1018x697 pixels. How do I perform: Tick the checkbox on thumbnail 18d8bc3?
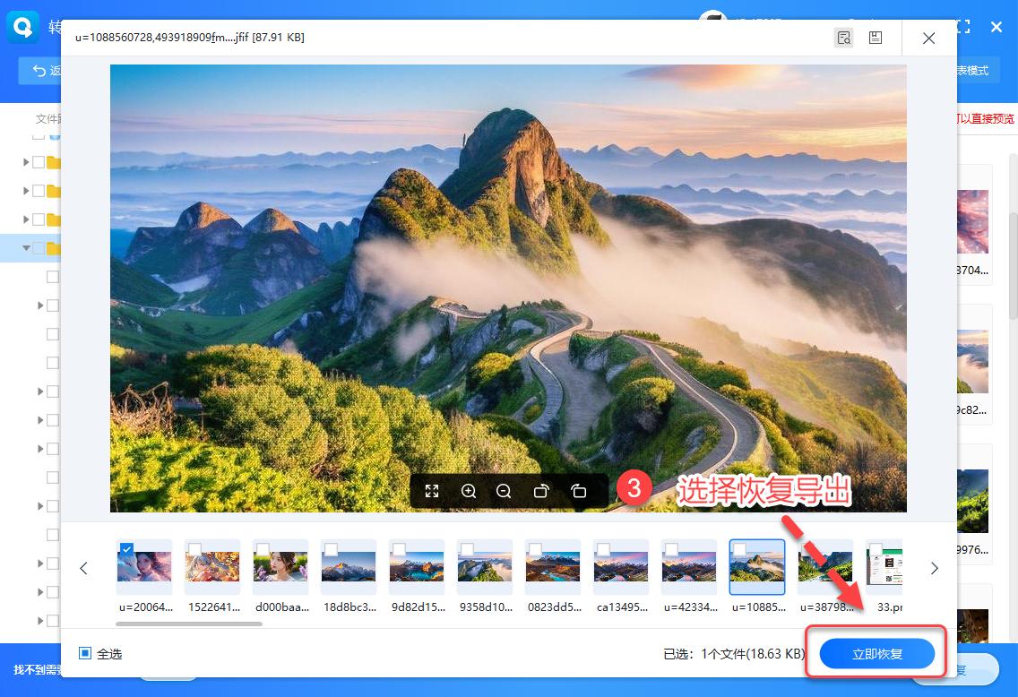[331, 548]
